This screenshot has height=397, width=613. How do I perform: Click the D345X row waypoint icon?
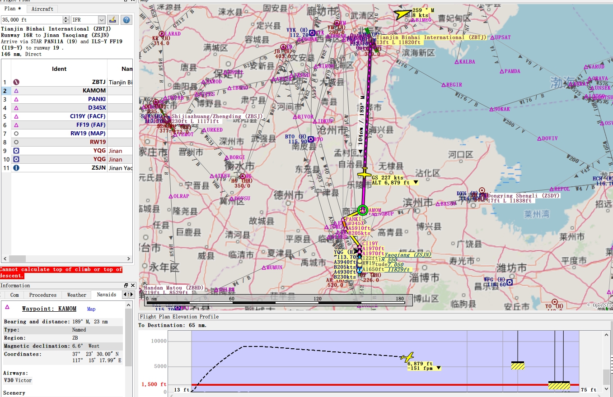coord(16,108)
